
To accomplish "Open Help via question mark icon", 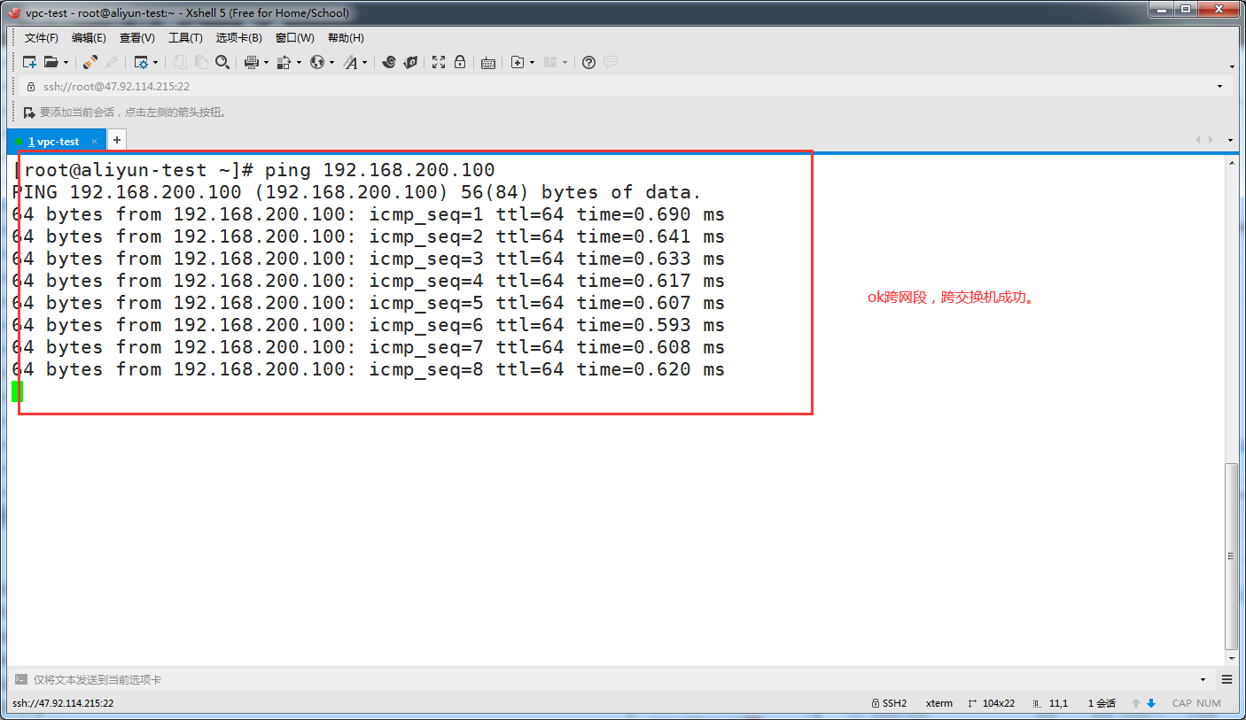I will [588, 62].
